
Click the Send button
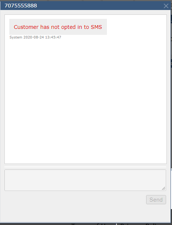(x=156, y=199)
